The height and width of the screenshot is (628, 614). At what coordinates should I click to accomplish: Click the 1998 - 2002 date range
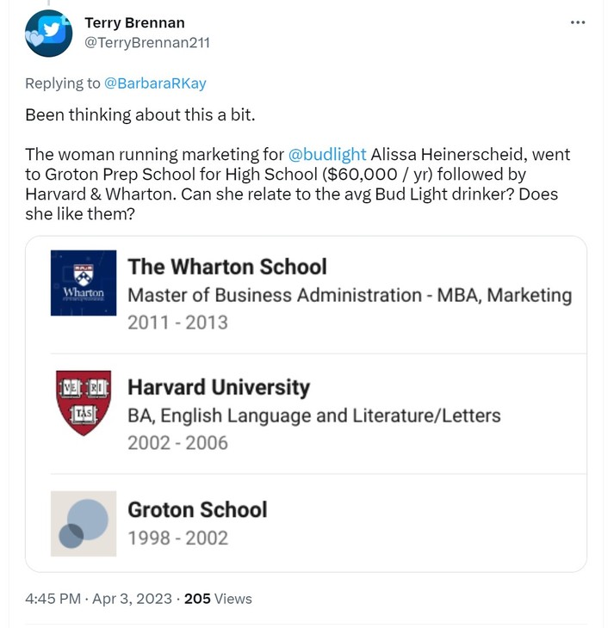point(177,538)
